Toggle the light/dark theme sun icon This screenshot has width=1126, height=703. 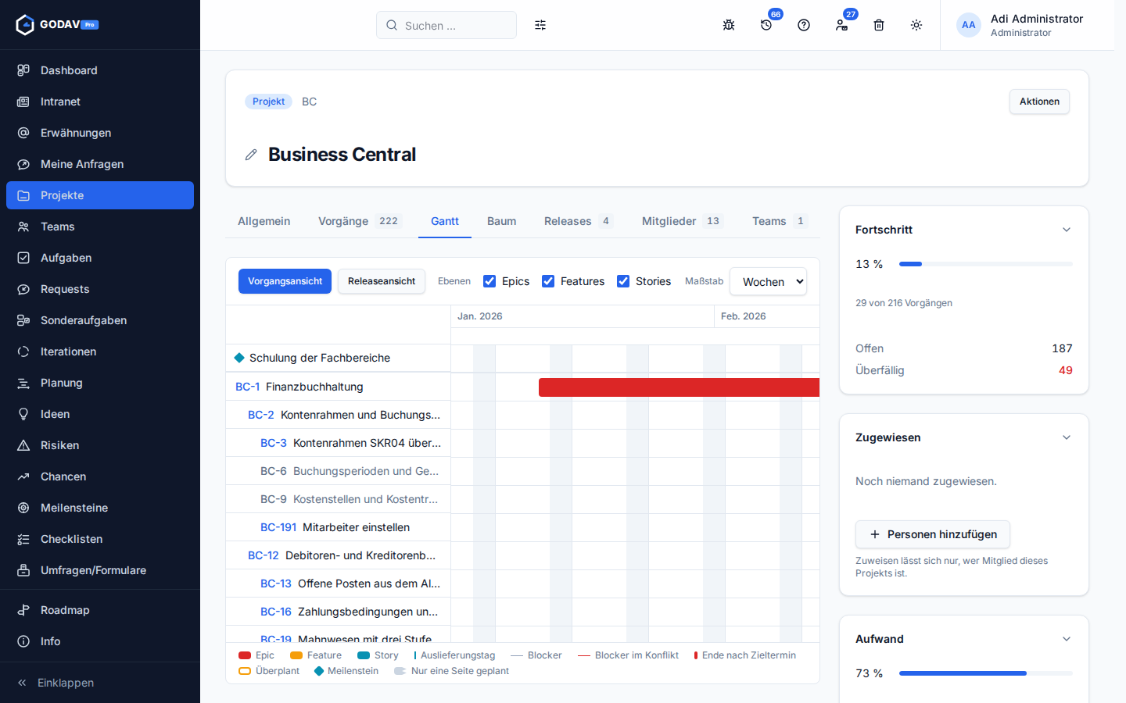(916, 25)
